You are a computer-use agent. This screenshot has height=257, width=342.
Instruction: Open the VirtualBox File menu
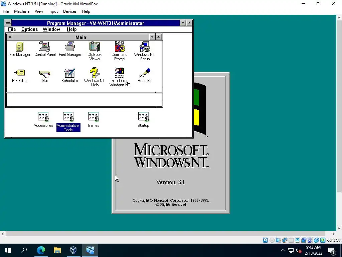[x=6, y=11]
